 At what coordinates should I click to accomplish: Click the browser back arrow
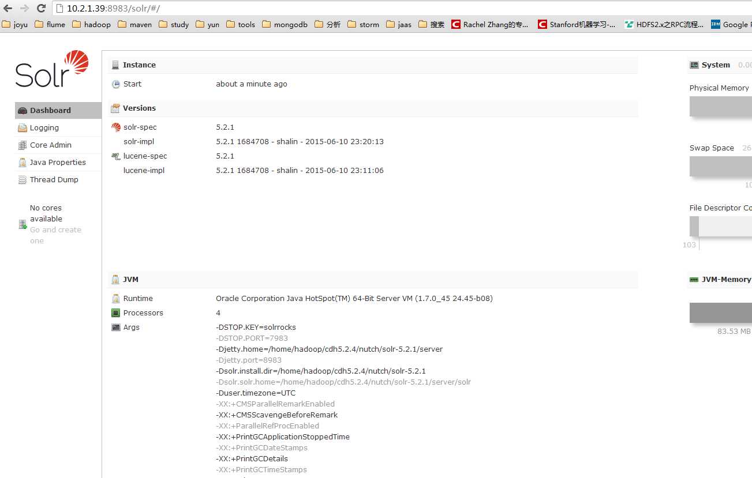click(x=8, y=8)
